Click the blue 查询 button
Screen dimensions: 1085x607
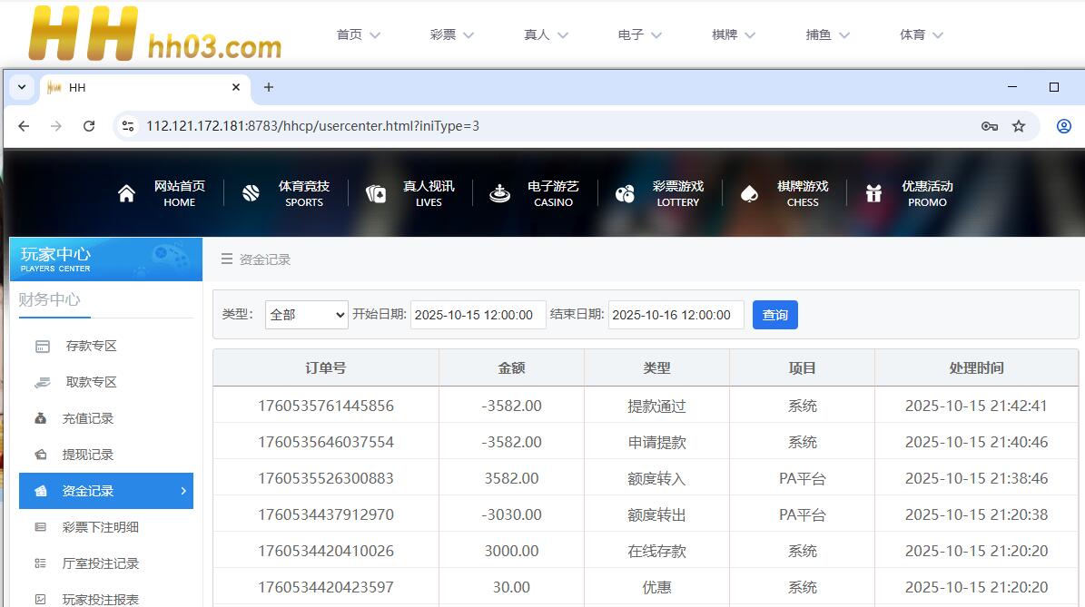(x=774, y=315)
